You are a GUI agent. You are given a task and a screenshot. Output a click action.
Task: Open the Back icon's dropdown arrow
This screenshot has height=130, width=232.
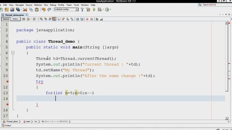[x=31, y=19]
